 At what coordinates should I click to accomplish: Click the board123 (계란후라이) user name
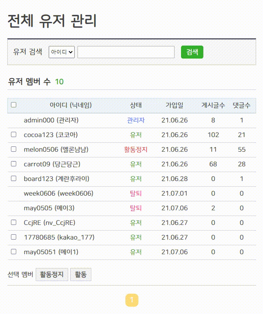click(56, 179)
